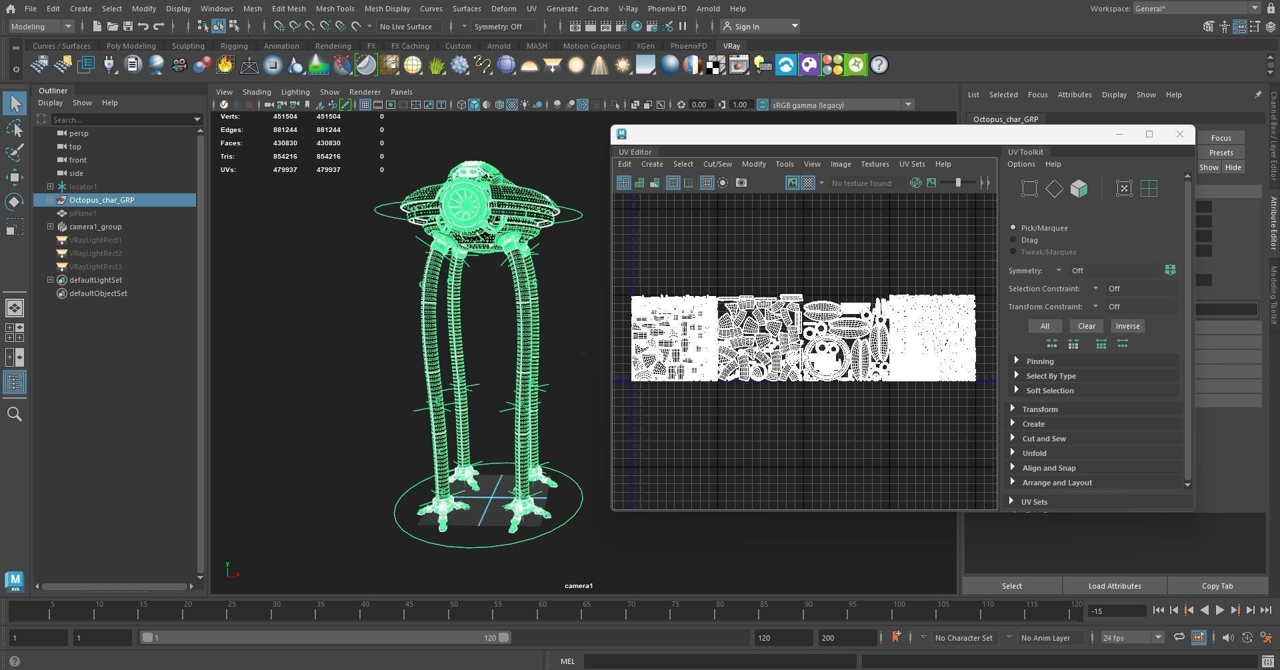Click the Clear button in UV Toolkit
The height and width of the screenshot is (670, 1280).
1087,326
